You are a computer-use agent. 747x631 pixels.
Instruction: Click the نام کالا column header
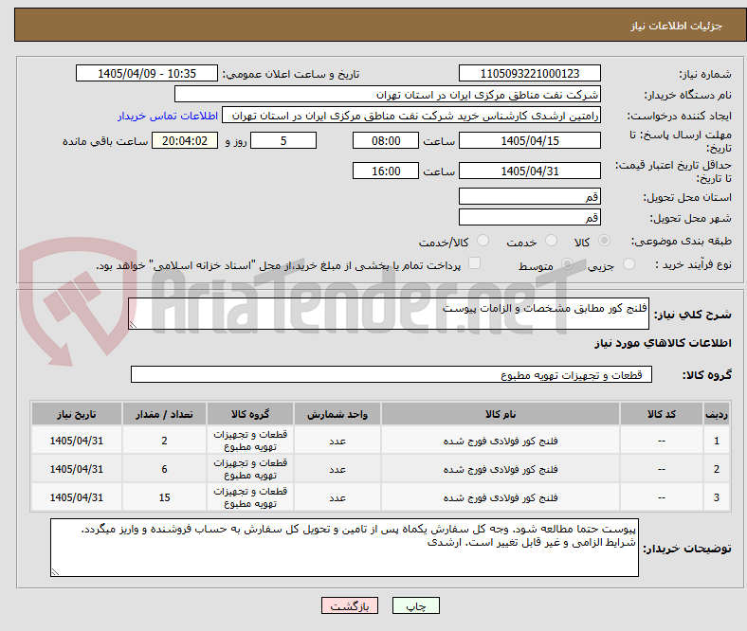[501, 414]
